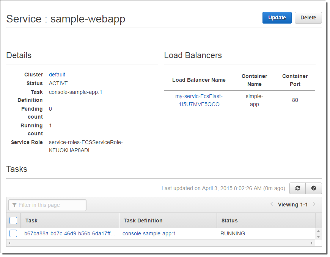Open the console-sample-app:1 link in tasks table
Screen dimensions: 330x257
(x=149, y=233)
